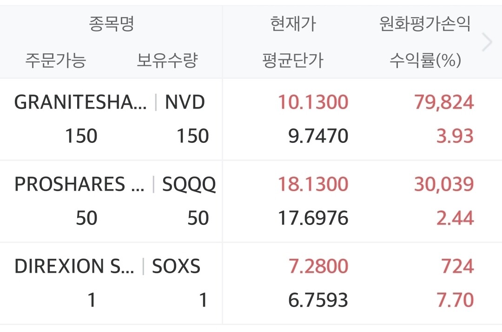Click the 현재가 column header
This screenshot has height=332, width=502.
(x=293, y=24)
